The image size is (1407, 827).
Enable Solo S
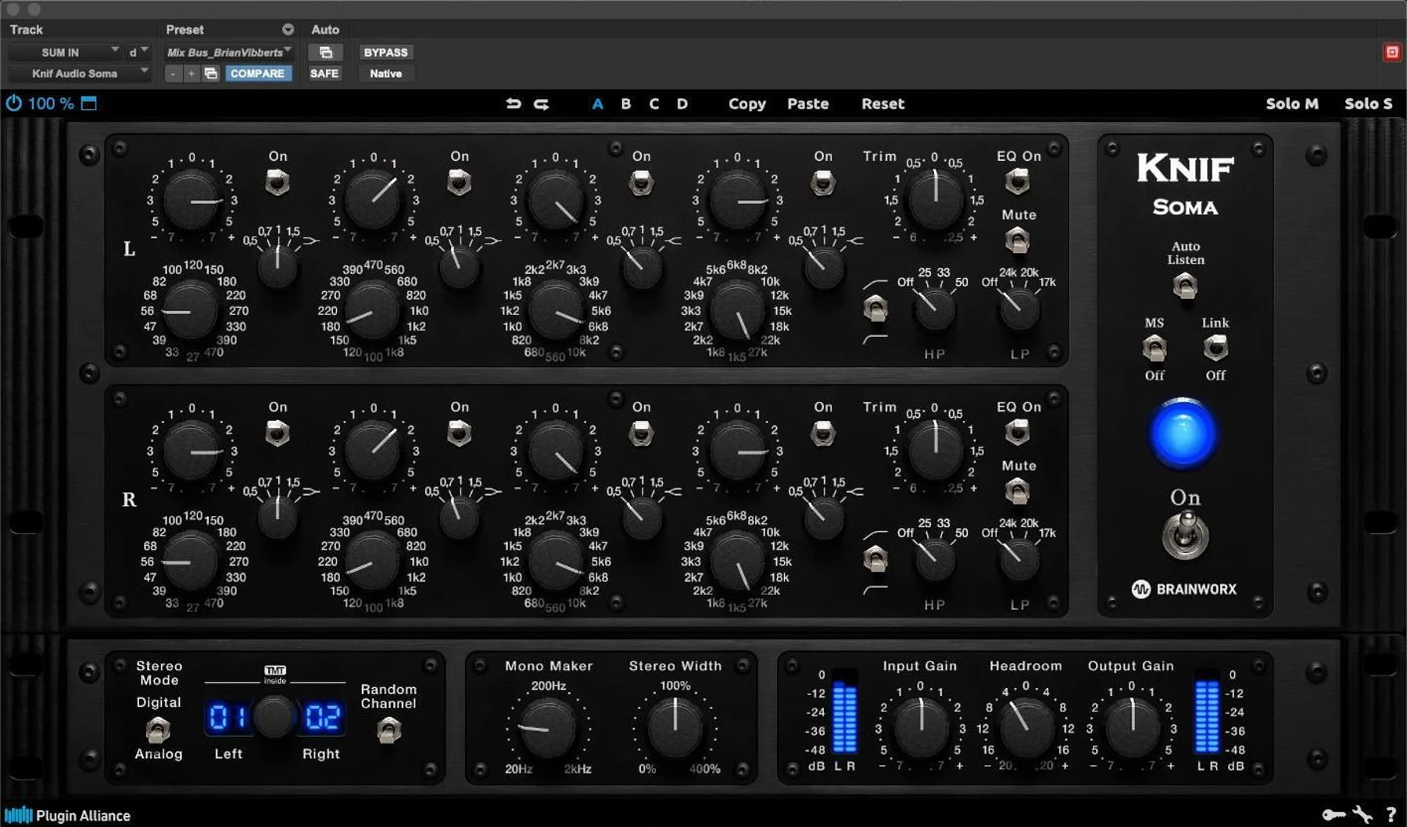(1368, 103)
